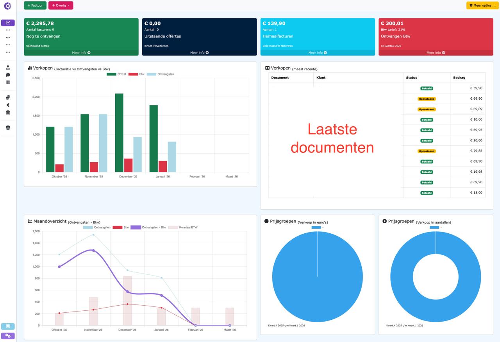The image size is (500, 342).
Task: Open the coins icon in the sidebar
Action: 8,97
